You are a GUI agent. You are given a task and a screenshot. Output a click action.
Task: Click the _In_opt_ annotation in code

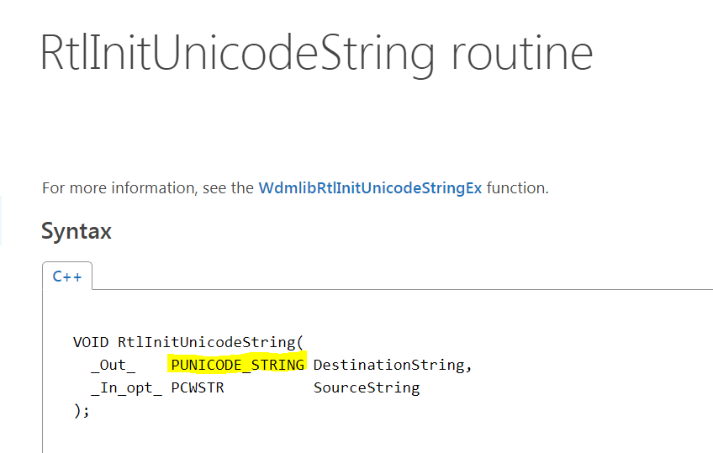126,387
